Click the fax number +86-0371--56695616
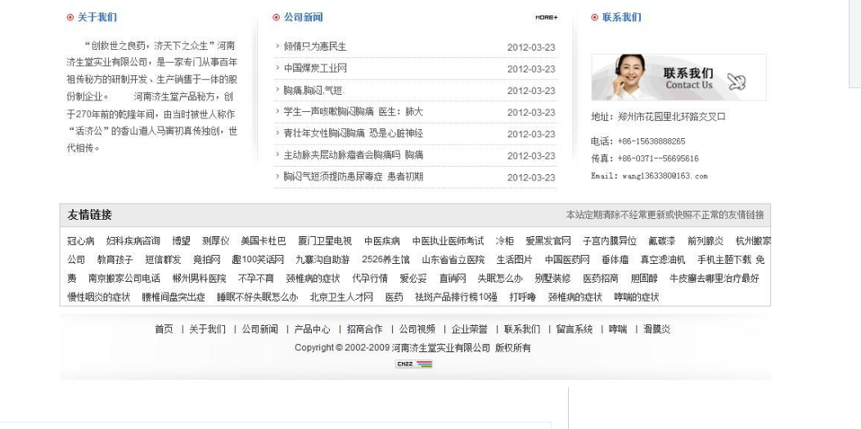861x429 pixels. pyautogui.click(x=658, y=159)
